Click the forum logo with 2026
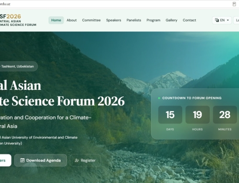 pyautogui.click(x=18, y=20)
